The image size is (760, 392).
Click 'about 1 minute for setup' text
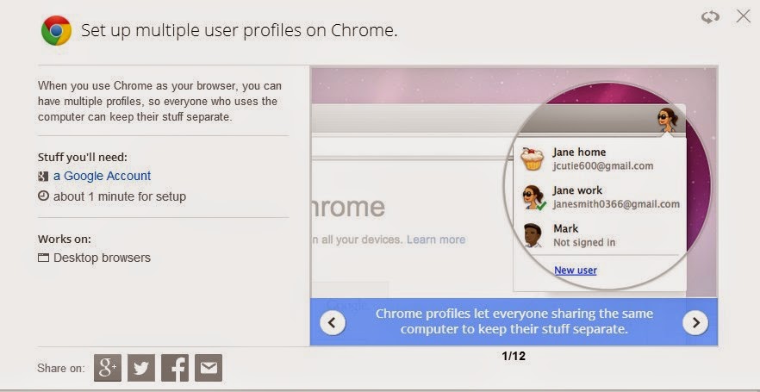pyautogui.click(x=120, y=196)
